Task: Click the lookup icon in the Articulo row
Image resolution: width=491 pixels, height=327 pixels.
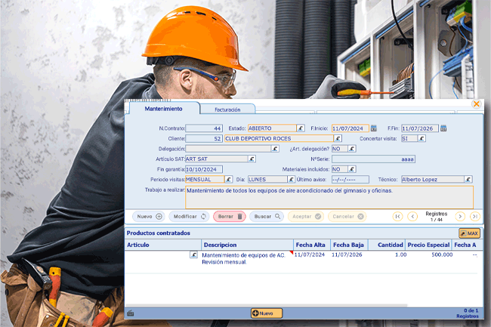Action: pyautogui.click(x=193, y=255)
